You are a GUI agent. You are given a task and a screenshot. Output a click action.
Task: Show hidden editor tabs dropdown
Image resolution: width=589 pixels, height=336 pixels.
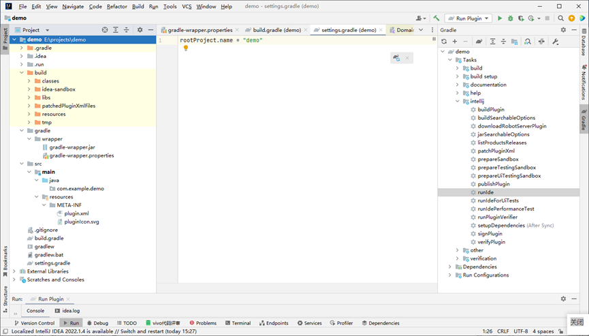coord(421,30)
